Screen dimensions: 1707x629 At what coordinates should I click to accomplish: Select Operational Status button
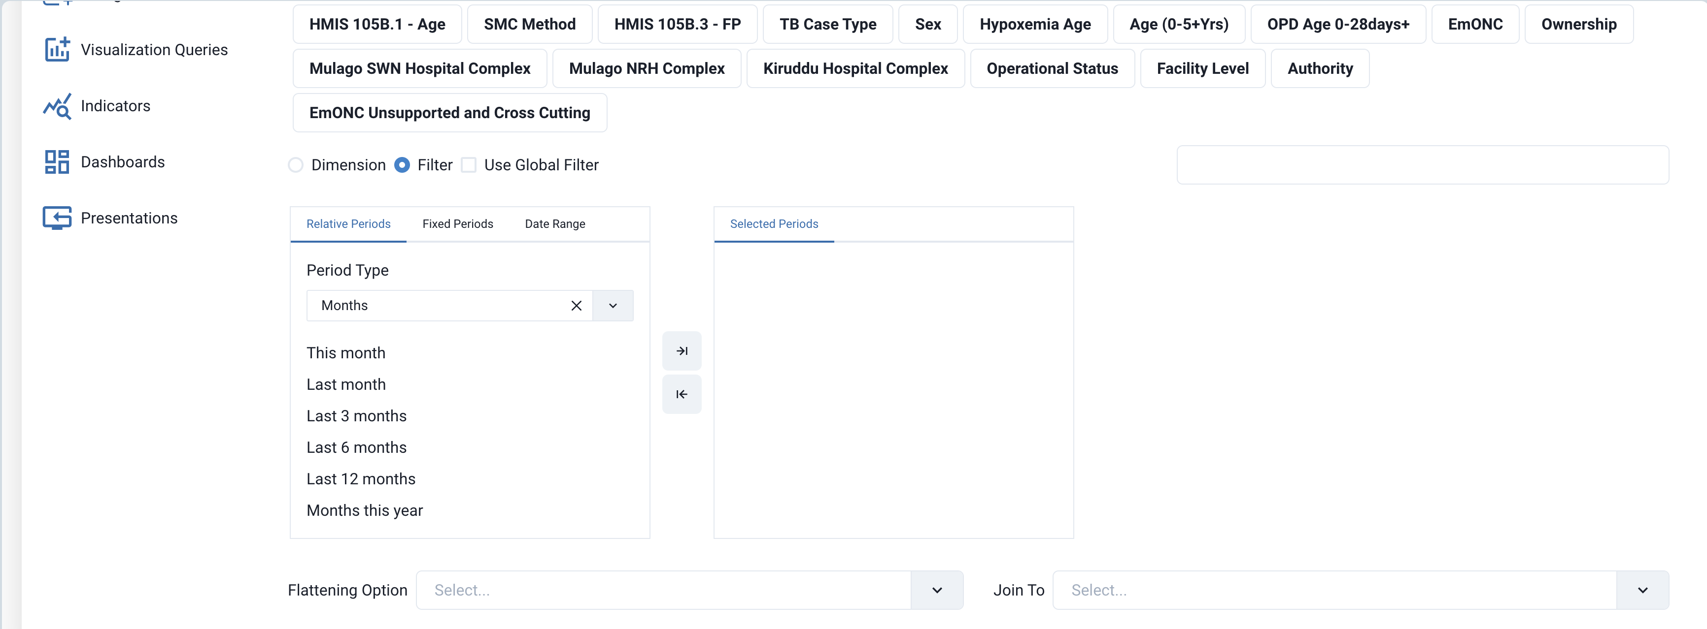pyautogui.click(x=1052, y=69)
